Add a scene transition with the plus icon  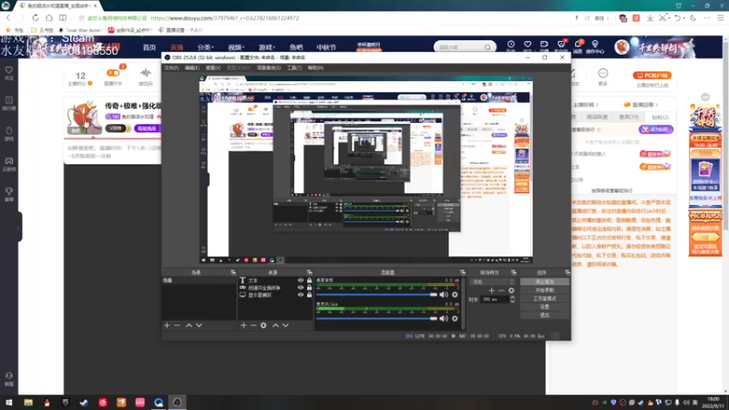491,291
